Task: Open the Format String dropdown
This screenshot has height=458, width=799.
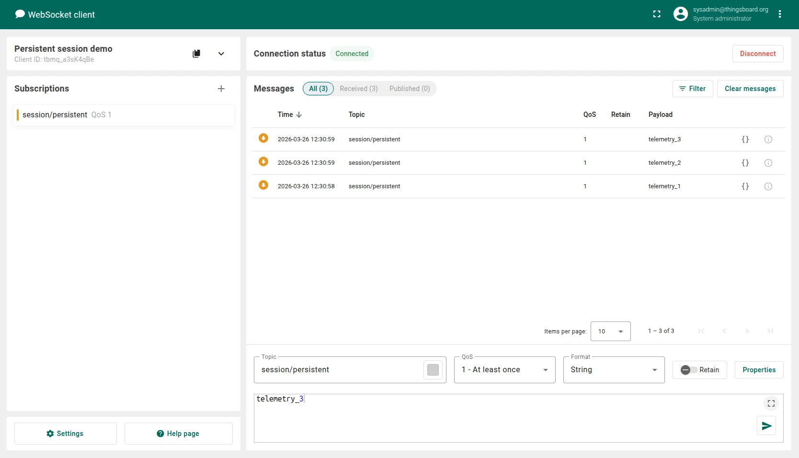Action: point(614,370)
